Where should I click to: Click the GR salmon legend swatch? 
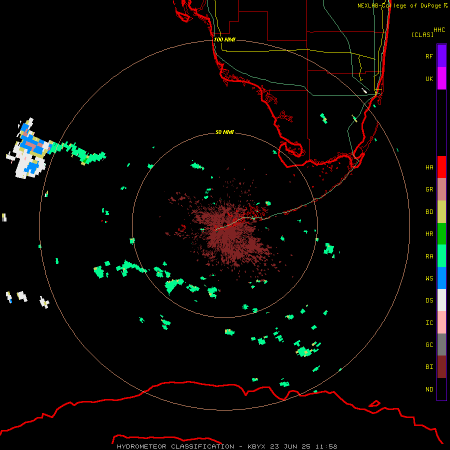click(441, 189)
